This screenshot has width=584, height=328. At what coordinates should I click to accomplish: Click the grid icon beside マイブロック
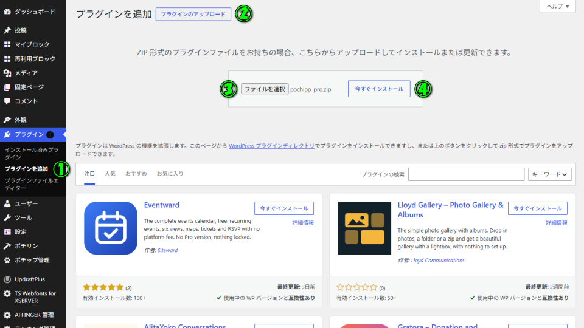coord(7,44)
